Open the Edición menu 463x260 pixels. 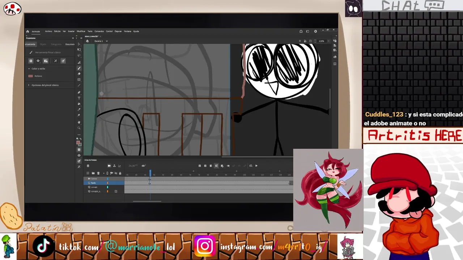(x=58, y=31)
